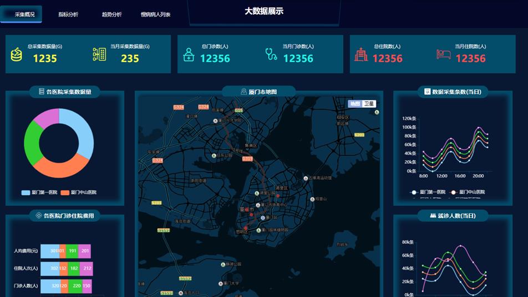Image resolution: width=528 pixels, height=297 pixels.
Task: Select the green segment of donut chart
Action: (32, 143)
